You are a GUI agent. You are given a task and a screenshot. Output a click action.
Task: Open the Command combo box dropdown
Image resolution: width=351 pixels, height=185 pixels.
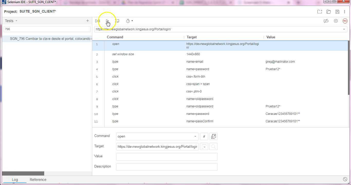pos(195,136)
